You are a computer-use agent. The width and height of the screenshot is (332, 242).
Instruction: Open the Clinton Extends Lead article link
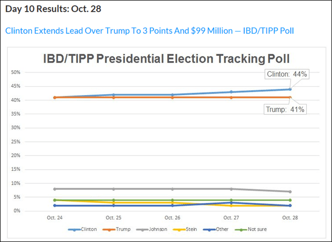(x=149, y=31)
